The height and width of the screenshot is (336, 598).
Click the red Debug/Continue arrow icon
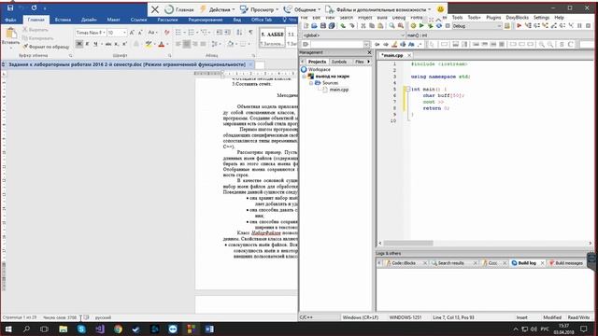point(520,26)
